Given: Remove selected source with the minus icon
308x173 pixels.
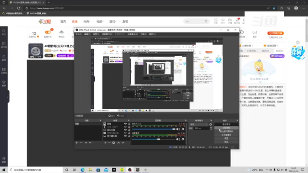Looking at the screenshot, I should point(109,143).
